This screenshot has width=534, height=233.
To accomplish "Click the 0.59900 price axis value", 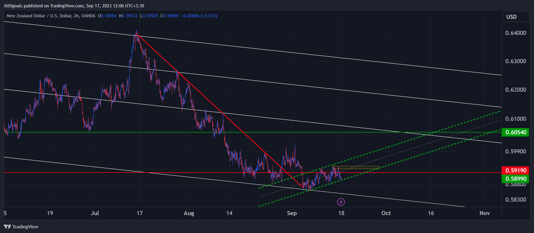I will 515,151.
